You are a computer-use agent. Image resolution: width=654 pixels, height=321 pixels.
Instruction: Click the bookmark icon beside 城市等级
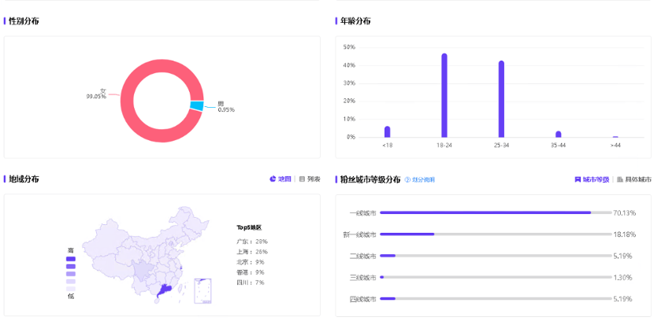[578, 179]
